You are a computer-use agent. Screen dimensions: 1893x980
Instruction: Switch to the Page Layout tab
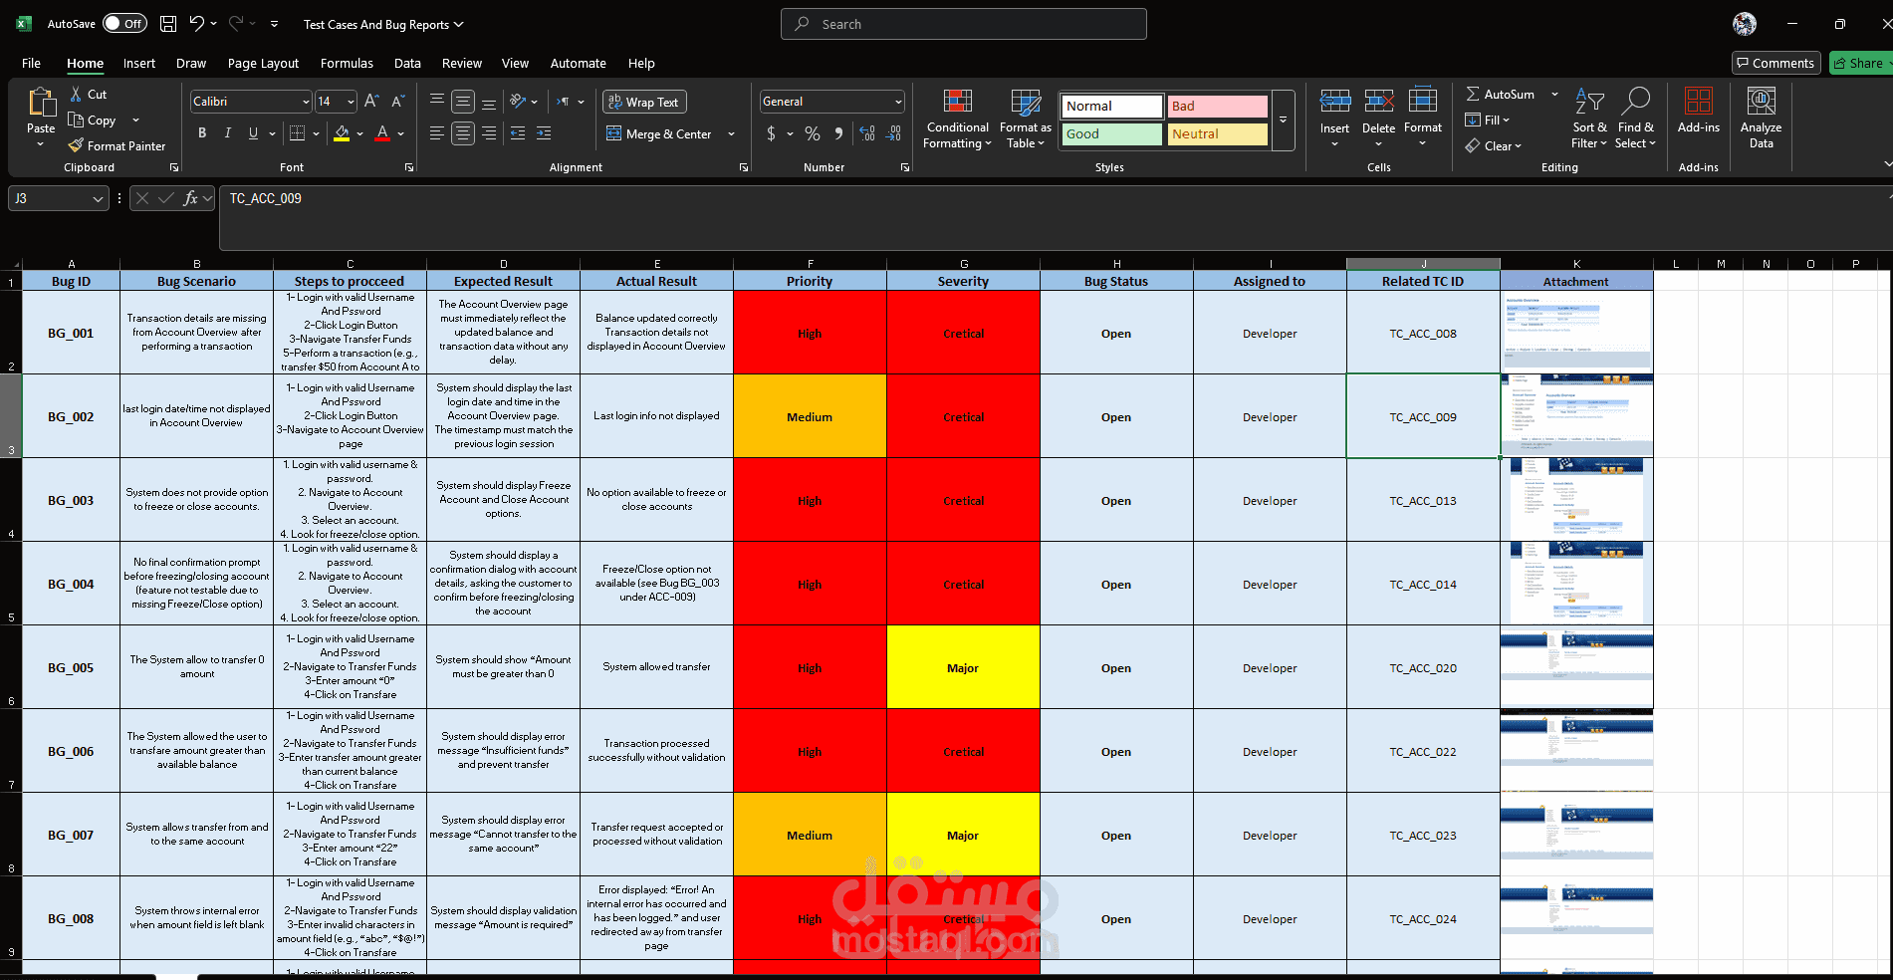(x=263, y=63)
